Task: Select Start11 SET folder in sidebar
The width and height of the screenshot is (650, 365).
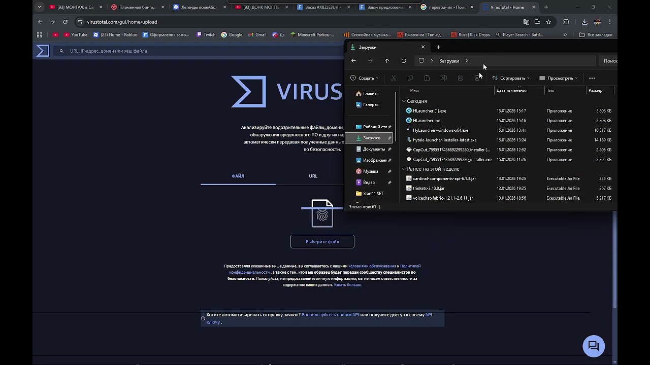Action: (370, 194)
